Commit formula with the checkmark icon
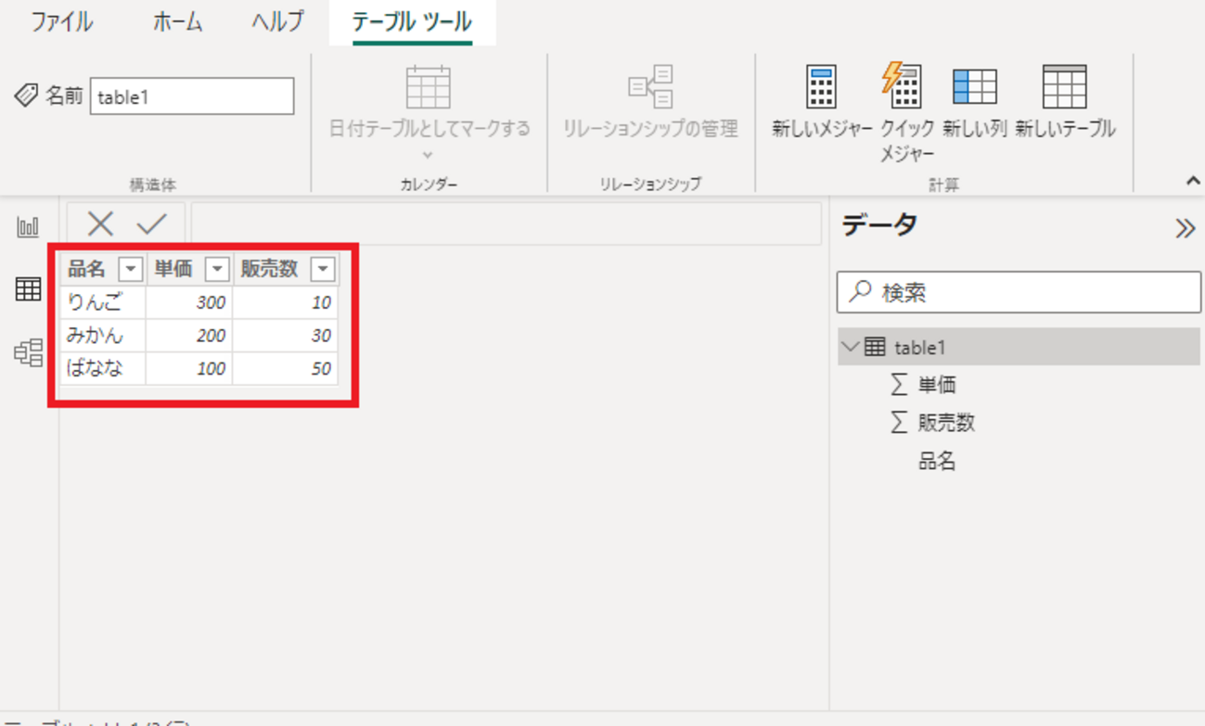Image resolution: width=1205 pixels, height=726 pixels. [152, 223]
